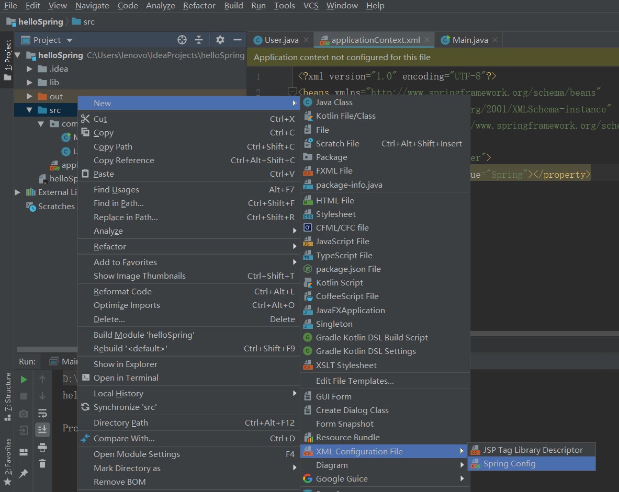Select Java Class in New submenu
The width and height of the screenshot is (619, 492).
pos(385,102)
